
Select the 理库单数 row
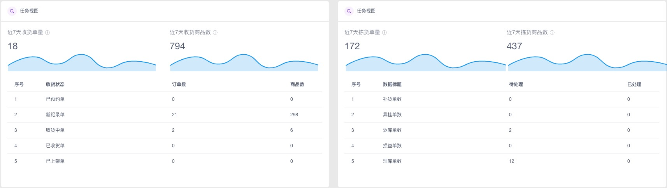coord(502,161)
